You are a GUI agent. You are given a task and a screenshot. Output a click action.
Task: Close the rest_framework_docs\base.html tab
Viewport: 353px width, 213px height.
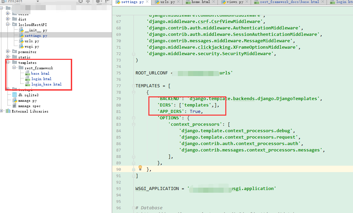tap(323, 2)
